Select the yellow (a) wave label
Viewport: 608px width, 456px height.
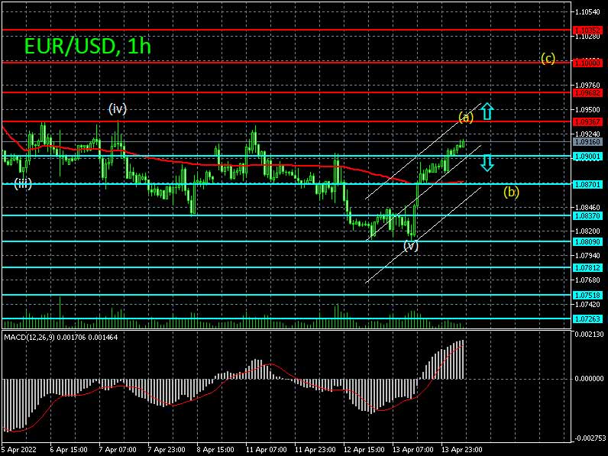[466, 117]
